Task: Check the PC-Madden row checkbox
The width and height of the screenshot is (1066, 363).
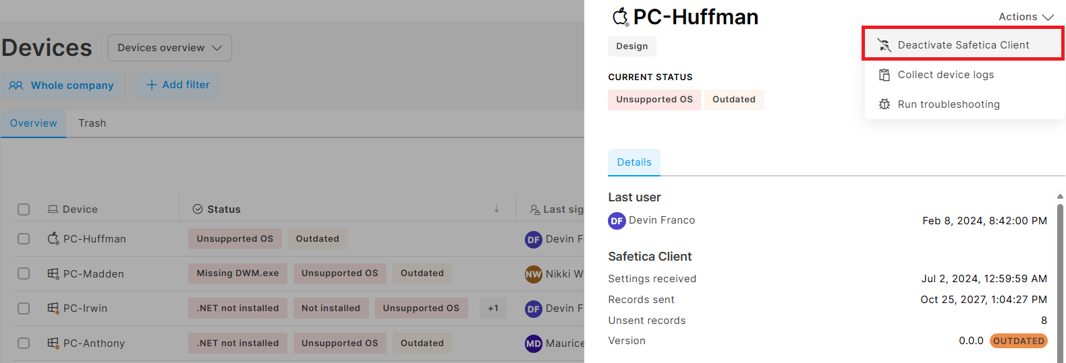Action: click(24, 273)
